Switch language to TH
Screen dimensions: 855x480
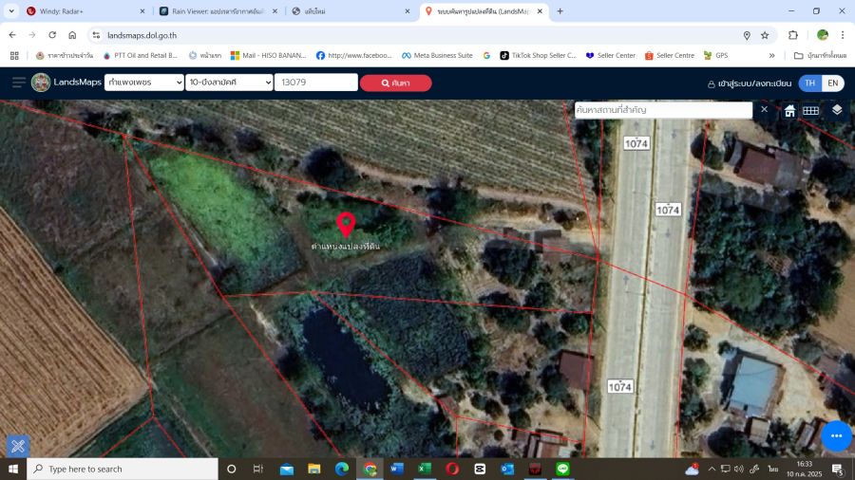coord(809,83)
